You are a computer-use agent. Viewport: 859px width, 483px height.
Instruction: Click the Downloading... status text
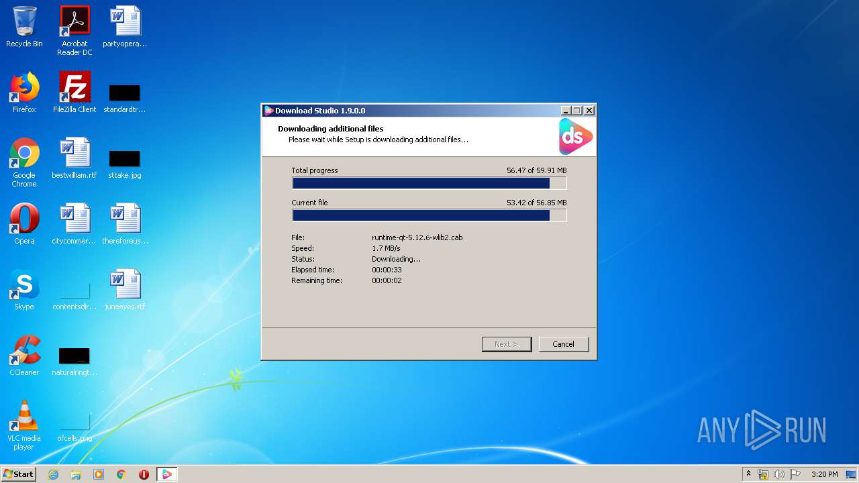pyautogui.click(x=396, y=259)
